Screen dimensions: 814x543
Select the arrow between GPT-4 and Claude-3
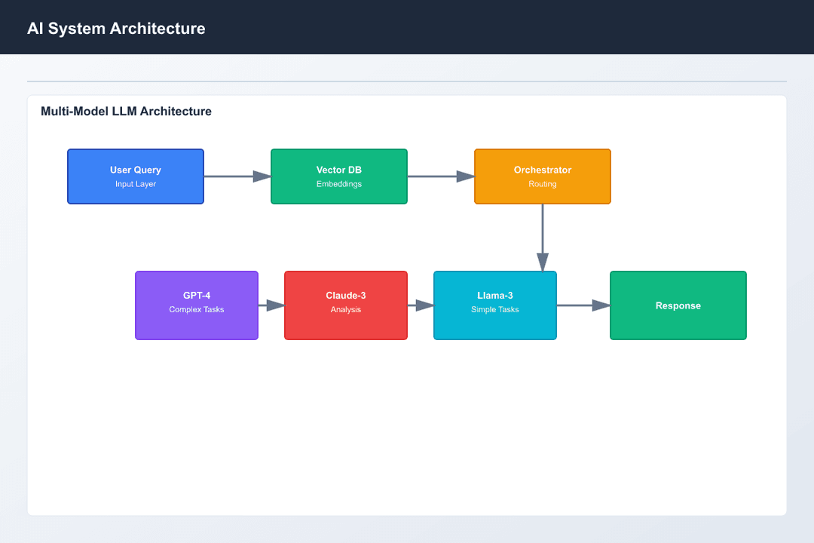tap(271, 305)
